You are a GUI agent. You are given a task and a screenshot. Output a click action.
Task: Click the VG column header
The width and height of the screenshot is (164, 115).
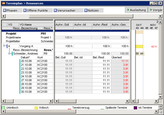(x=13, y=25)
